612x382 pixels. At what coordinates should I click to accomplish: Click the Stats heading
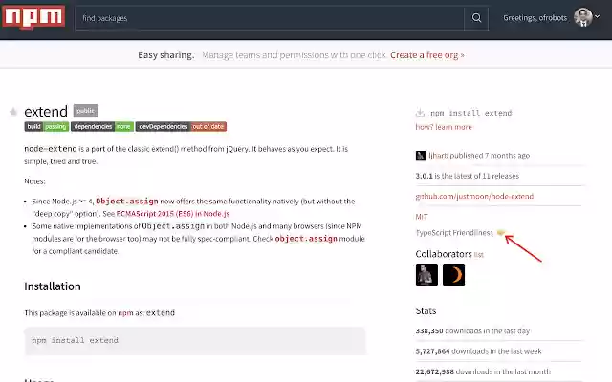[426, 311]
